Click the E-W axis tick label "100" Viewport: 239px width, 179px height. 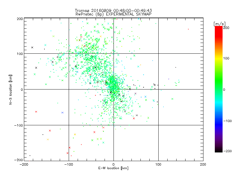158,164
